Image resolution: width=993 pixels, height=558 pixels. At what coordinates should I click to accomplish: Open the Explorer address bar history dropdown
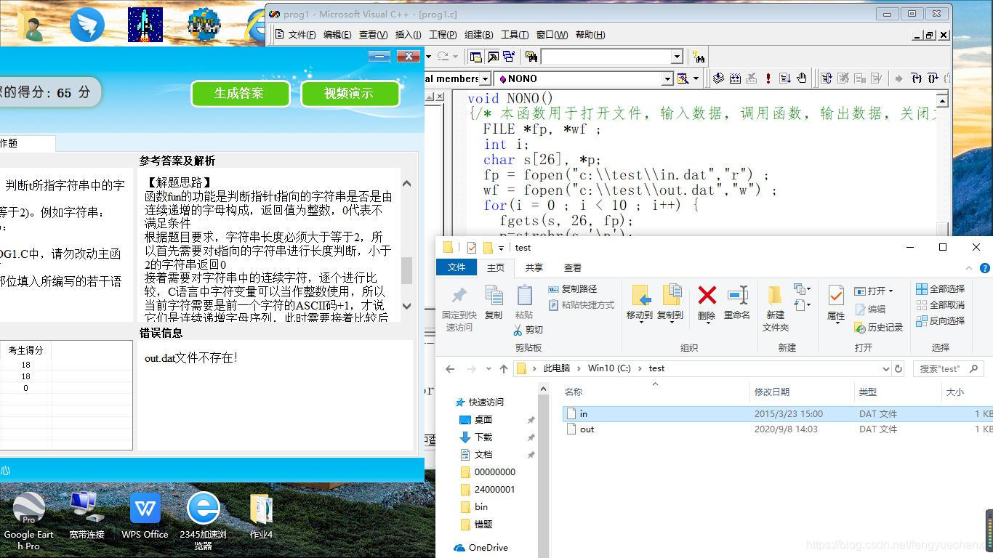[x=886, y=368]
